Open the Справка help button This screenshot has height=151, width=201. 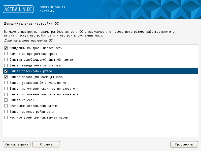[46, 144]
